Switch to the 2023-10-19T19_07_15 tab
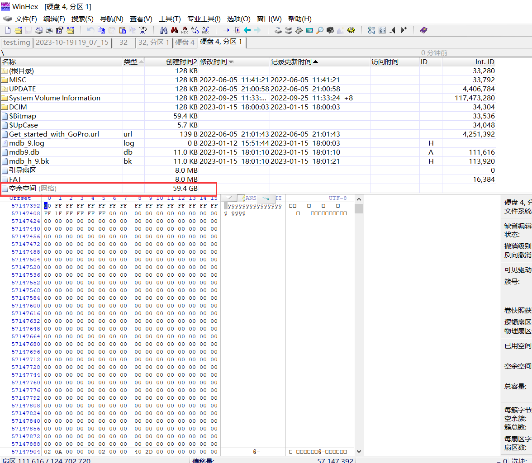Viewport: 532px width, 463px height. pyautogui.click(x=72, y=43)
